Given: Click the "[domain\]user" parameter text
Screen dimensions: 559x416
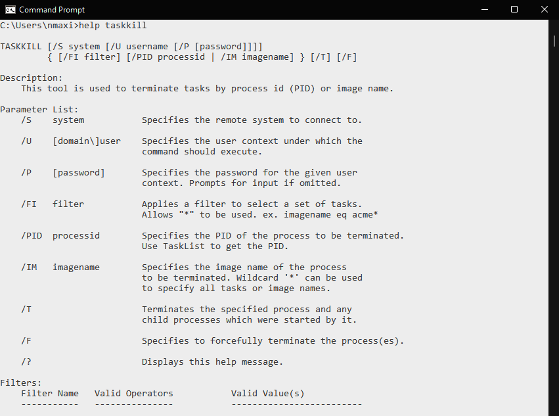Looking at the screenshot, I should [x=87, y=141].
